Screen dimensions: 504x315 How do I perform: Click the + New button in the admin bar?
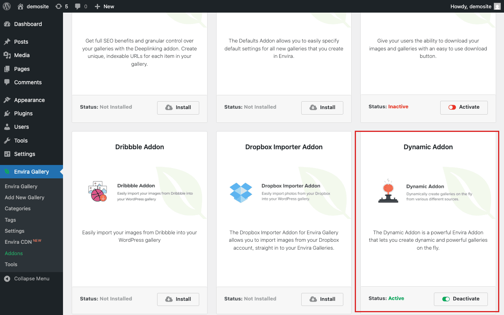coord(104,6)
